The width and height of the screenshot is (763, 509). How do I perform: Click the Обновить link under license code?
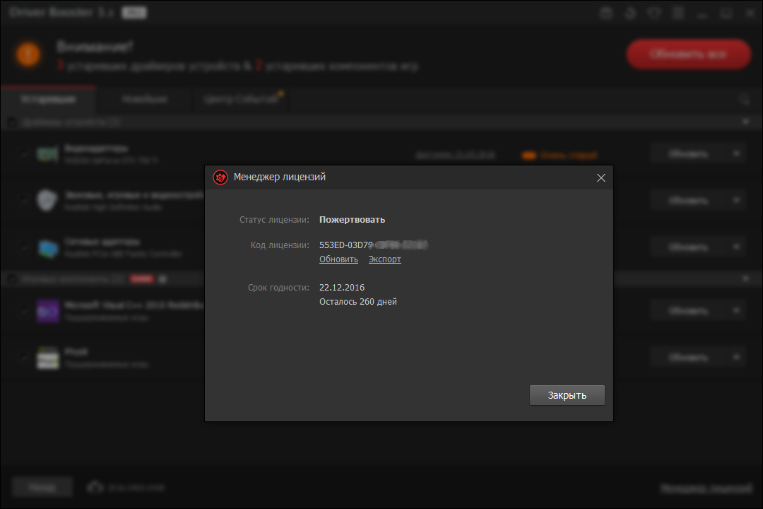point(338,259)
